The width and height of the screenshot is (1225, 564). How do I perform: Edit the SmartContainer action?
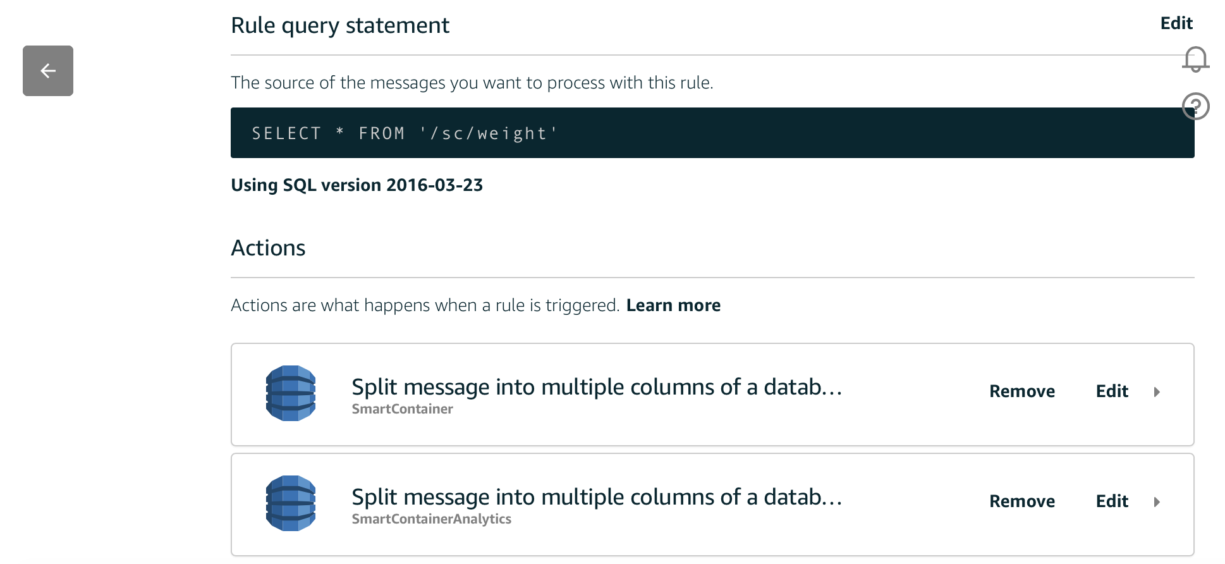[1112, 391]
